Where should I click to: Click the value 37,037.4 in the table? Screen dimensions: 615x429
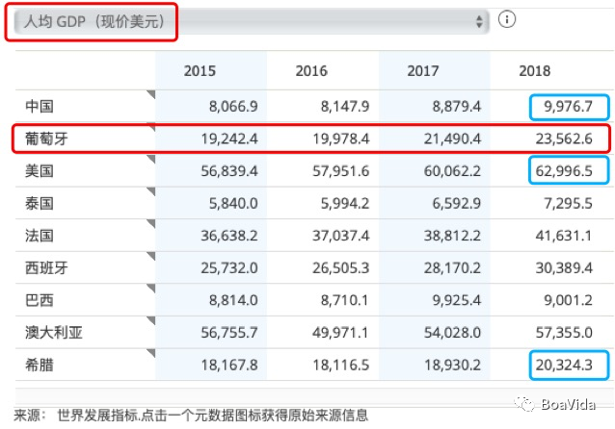[x=341, y=236]
